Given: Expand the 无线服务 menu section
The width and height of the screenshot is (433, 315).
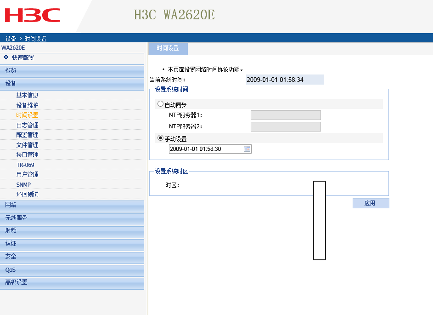Looking at the screenshot, I should (x=72, y=218).
